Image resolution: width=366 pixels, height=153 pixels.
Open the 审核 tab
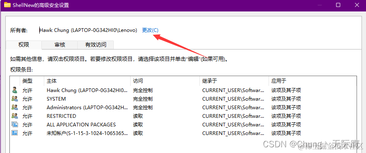(x=60, y=45)
